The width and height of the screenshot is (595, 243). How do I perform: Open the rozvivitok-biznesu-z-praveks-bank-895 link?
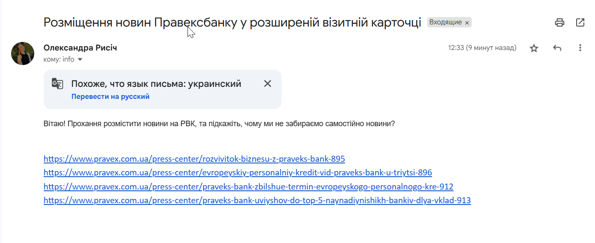tap(194, 159)
